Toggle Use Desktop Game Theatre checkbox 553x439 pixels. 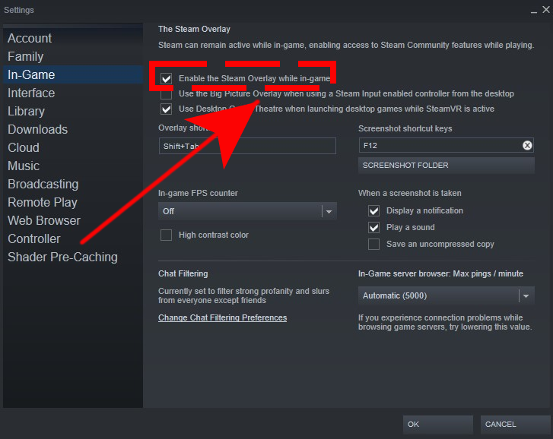[x=166, y=109]
